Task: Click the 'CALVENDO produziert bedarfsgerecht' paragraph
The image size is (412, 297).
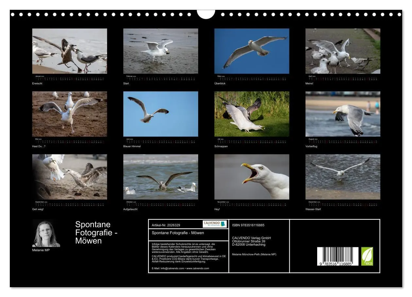Action: [189, 259]
